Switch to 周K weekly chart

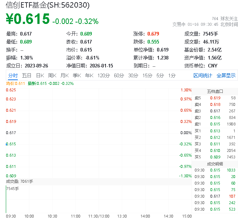tap(52, 75)
